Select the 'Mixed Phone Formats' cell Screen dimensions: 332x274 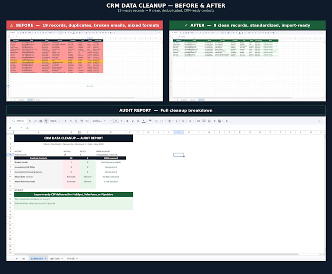coord(39,182)
